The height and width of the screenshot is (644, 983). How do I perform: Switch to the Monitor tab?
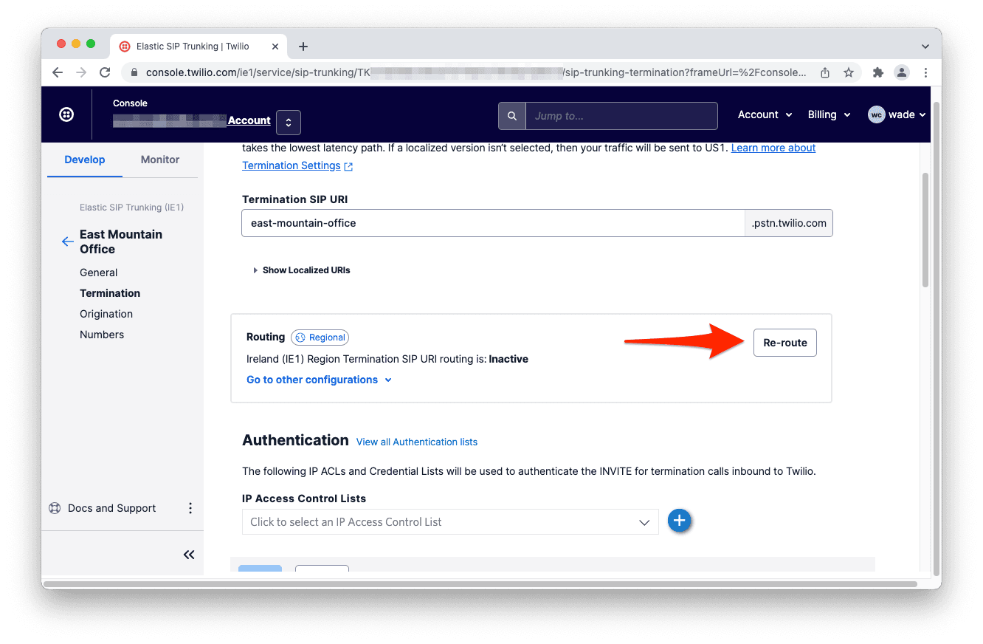[160, 160]
